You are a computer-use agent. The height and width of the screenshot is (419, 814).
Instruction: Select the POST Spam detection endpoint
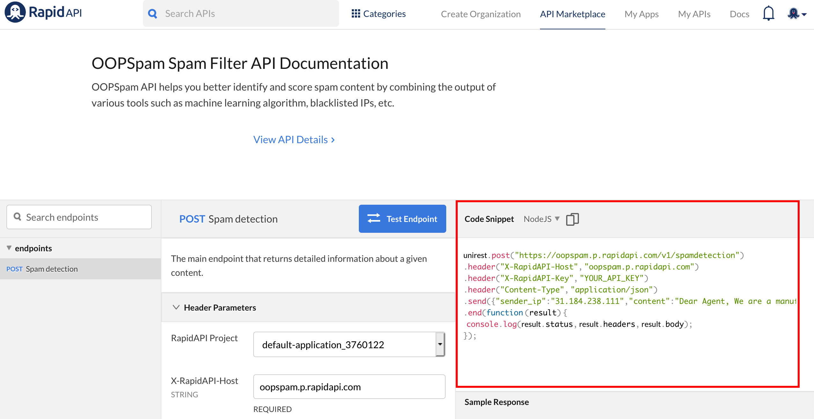(x=51, y=268)
